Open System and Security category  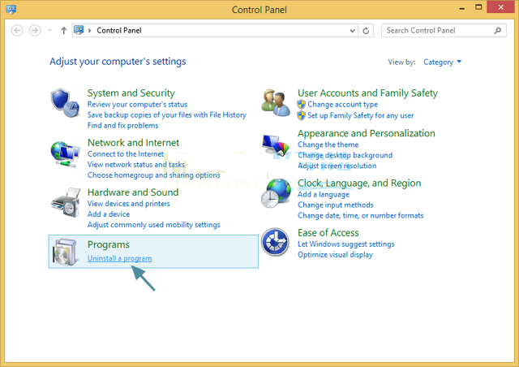[x=131, y=93]
